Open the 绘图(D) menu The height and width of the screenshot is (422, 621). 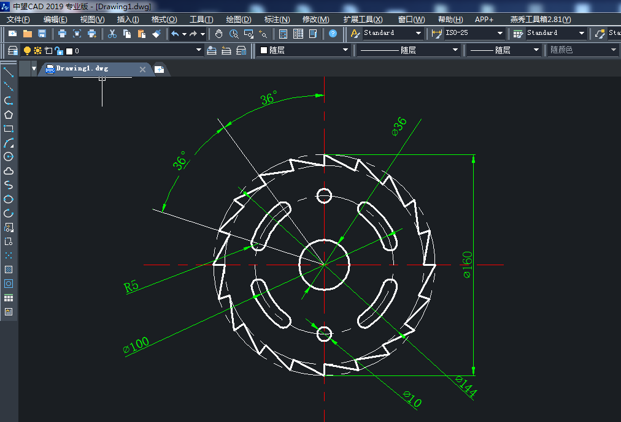coord(239,20)
